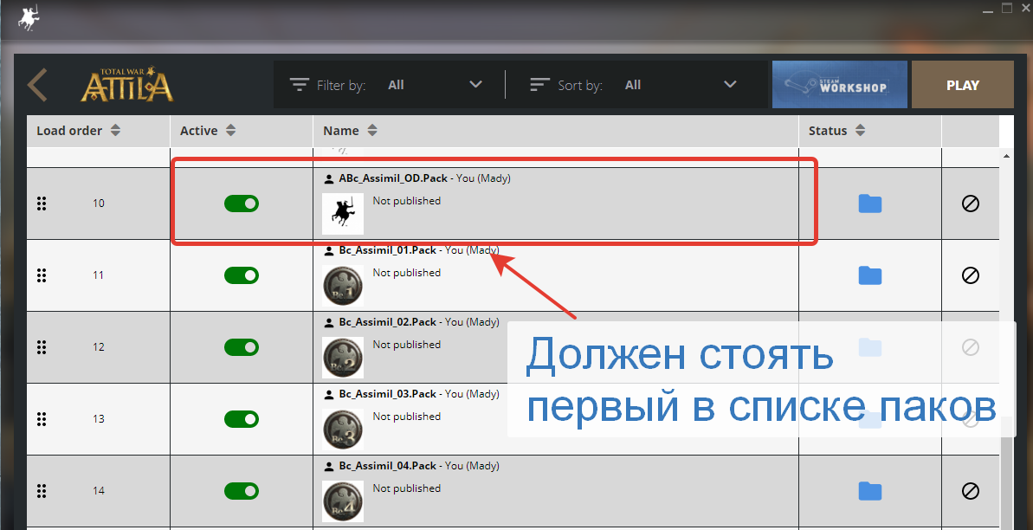Disable the ABc_Assimil_OD.Pack mod toggle
This screenshot has width=1033, height=530.
coord(241,204)
